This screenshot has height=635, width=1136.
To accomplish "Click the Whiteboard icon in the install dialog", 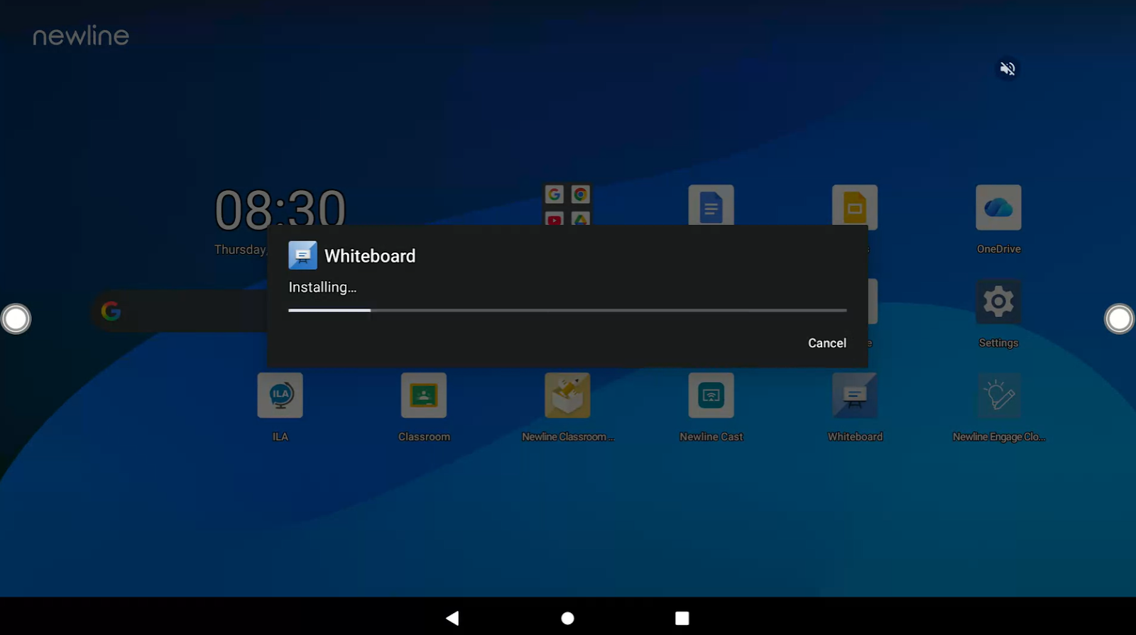I will [x=302, y=255].
